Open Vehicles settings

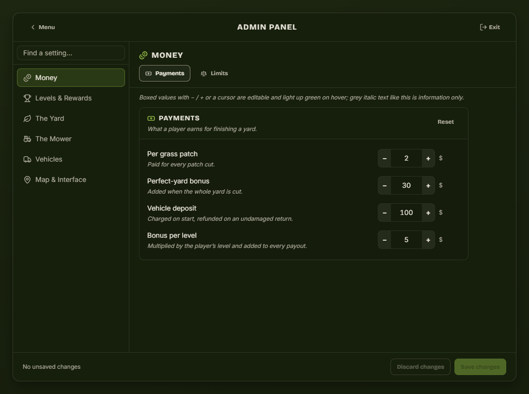(71, 159)
